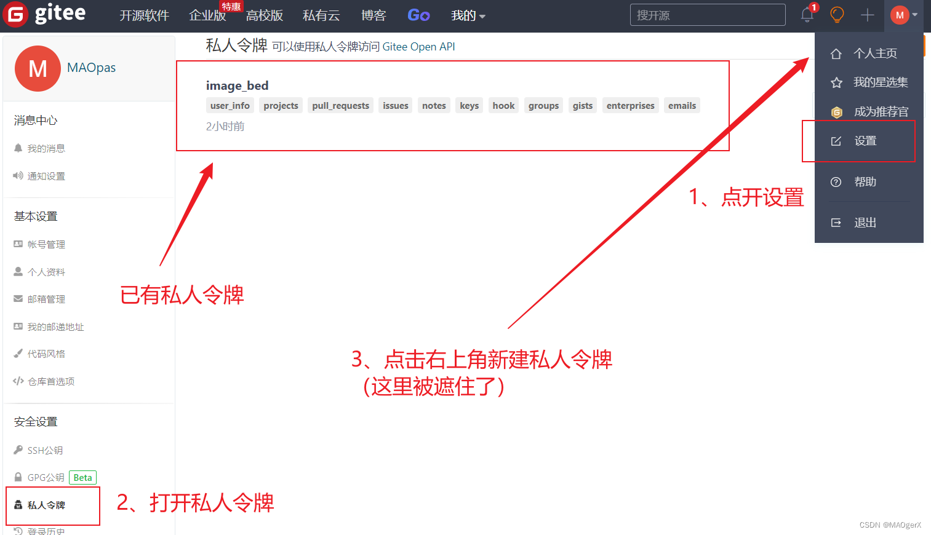Image resolution: width=931 pixels, height=535 pixels.
Task: Click the person icon beside 个人资料
Action: click(x=18, y=272)
